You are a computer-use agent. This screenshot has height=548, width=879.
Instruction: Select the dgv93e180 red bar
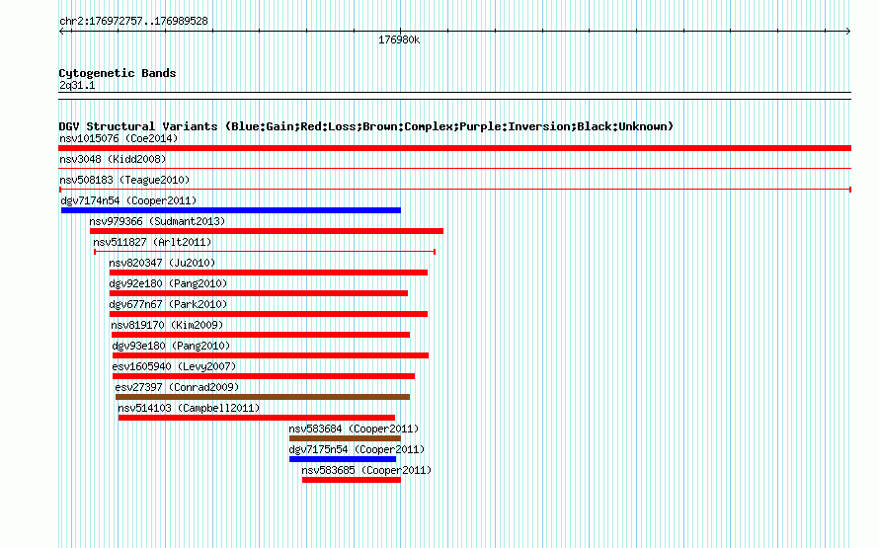click(x=271, y=355)
